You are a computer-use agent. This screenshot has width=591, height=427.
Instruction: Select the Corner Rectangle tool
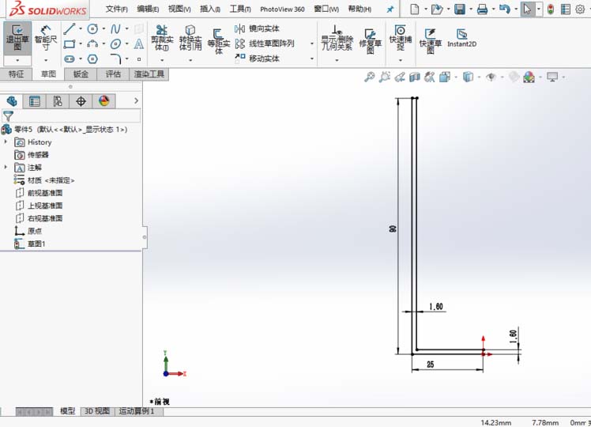(70, 44)
